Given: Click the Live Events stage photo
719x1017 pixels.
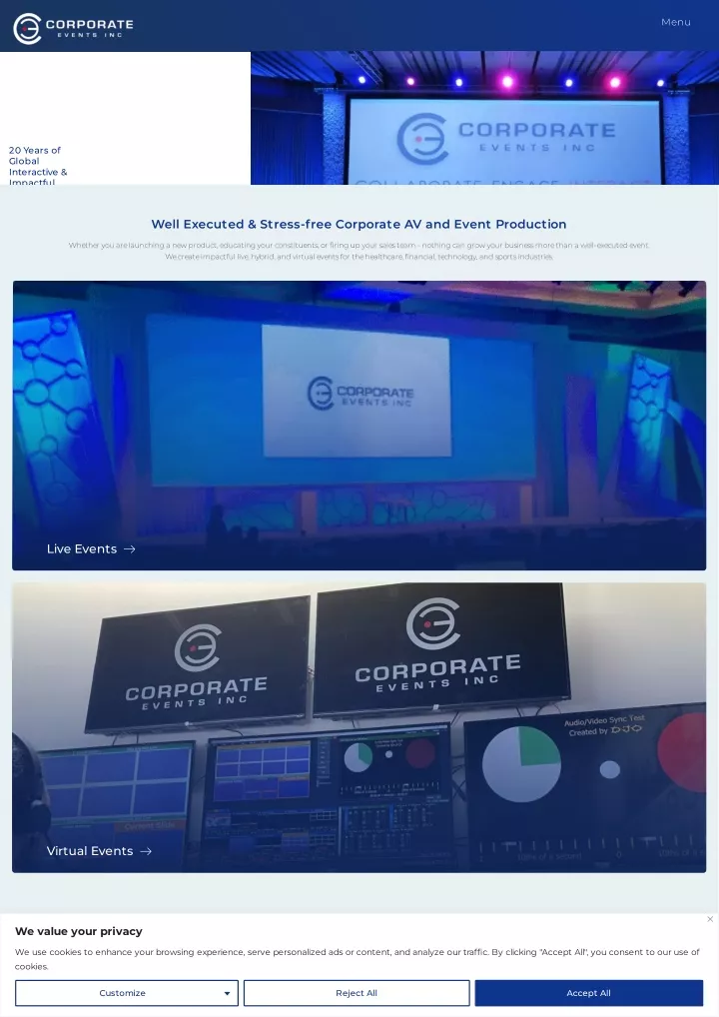Looking at the screenshot, I should coord(359,426).
